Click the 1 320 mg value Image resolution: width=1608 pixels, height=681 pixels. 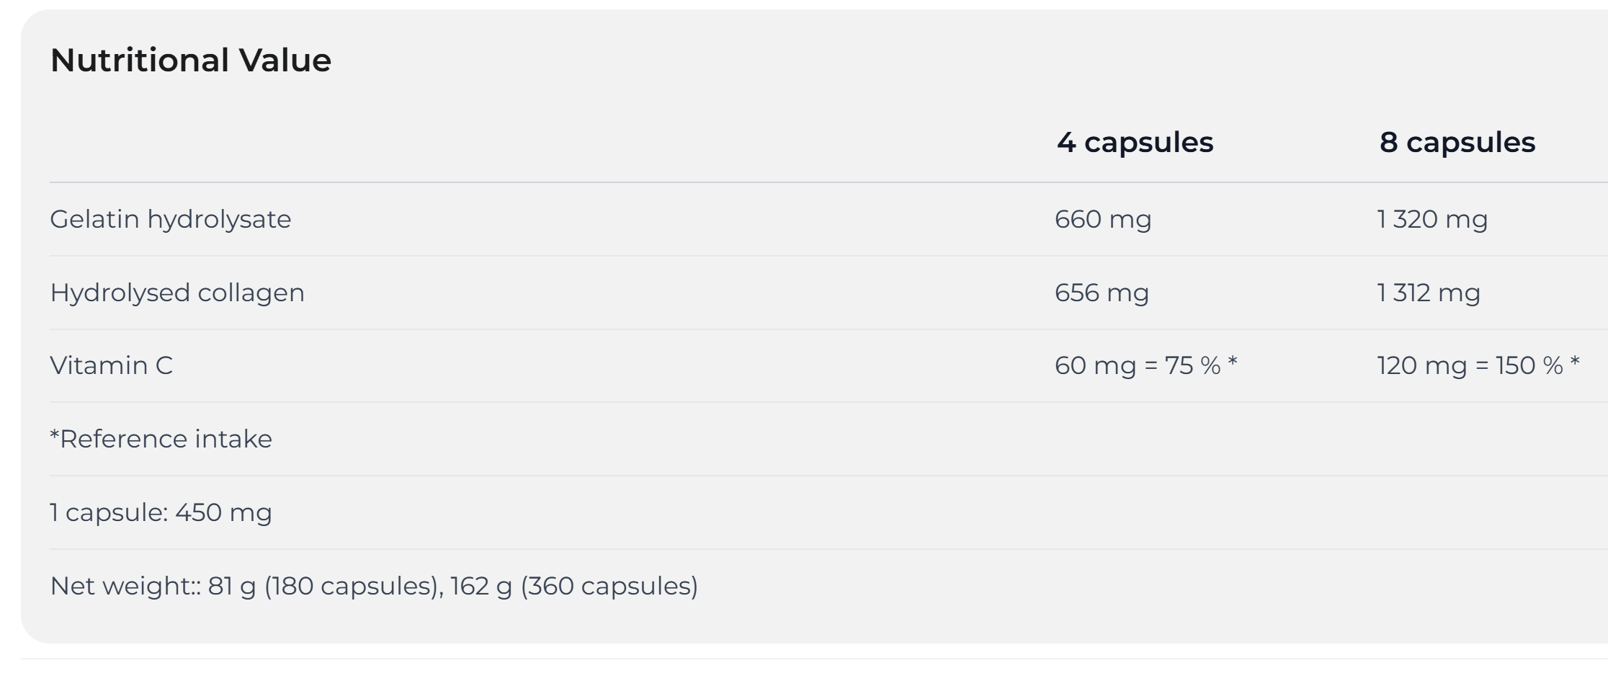click(1432, 219)
